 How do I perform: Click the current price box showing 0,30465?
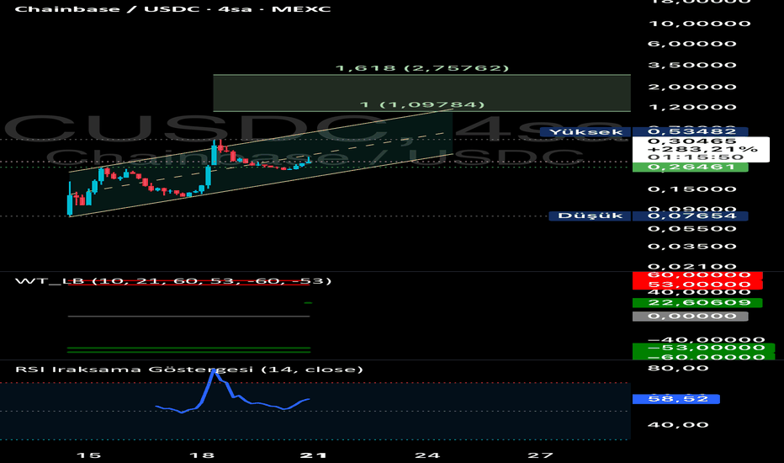coord(701,149)
